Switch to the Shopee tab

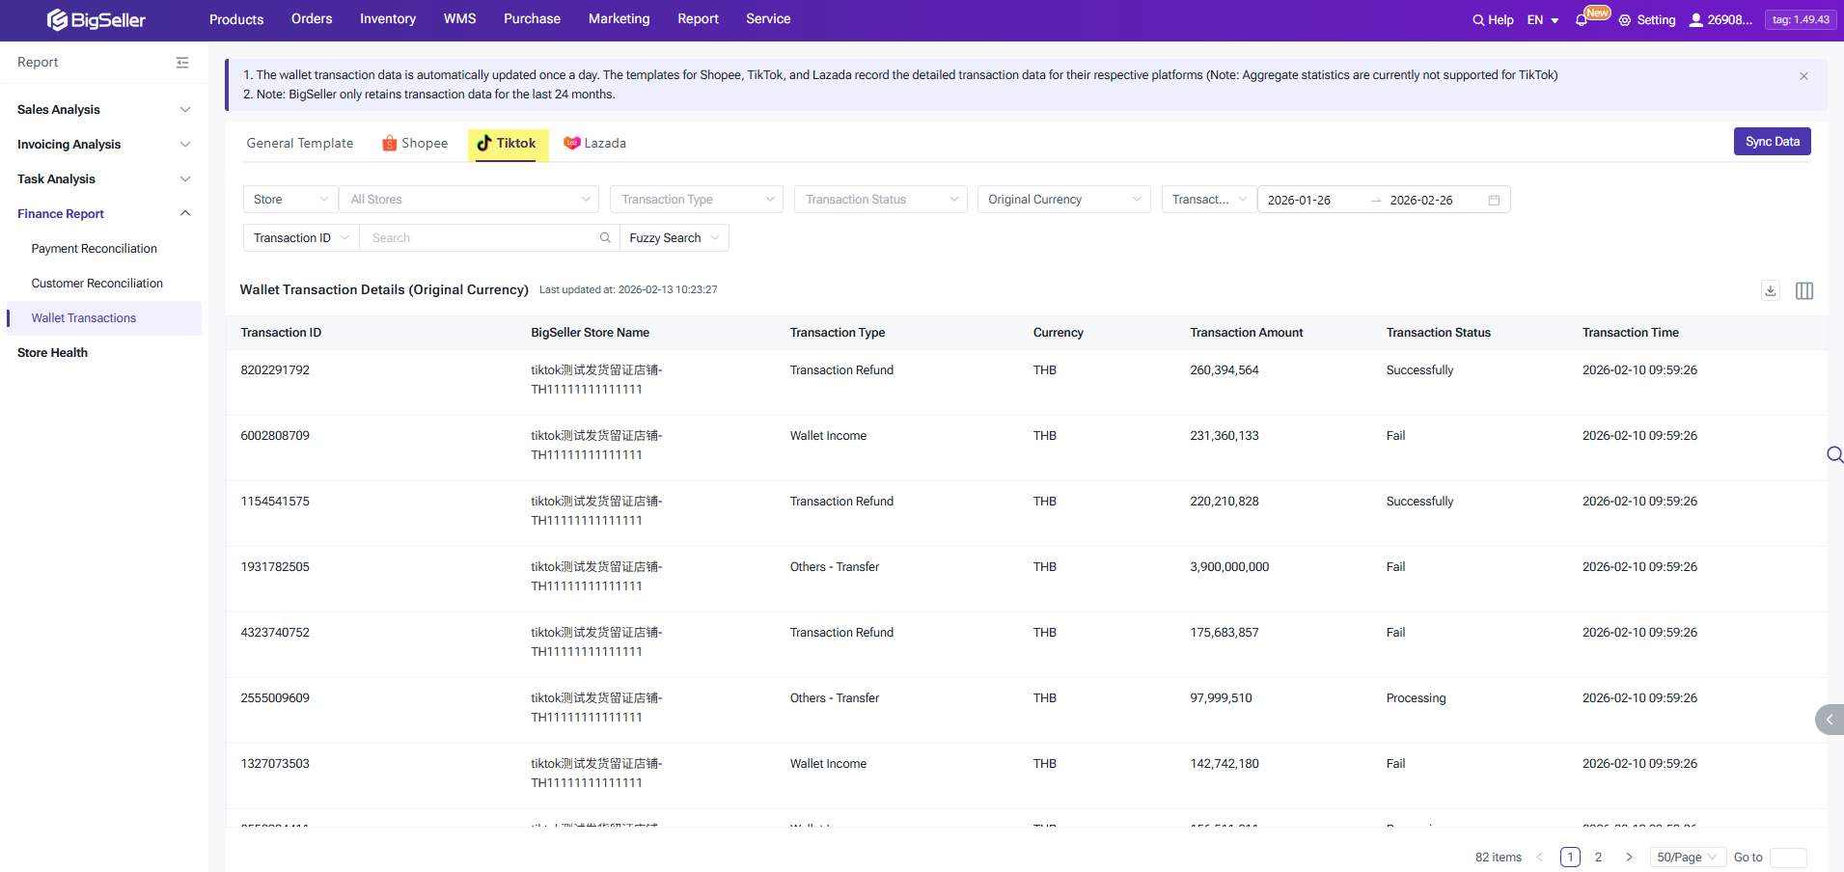415,144
